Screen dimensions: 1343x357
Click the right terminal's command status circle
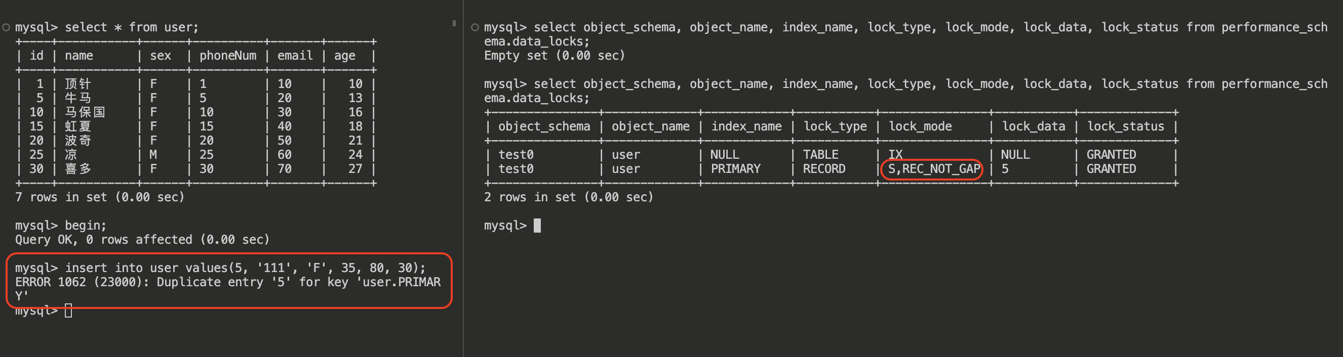coord(475,28)
